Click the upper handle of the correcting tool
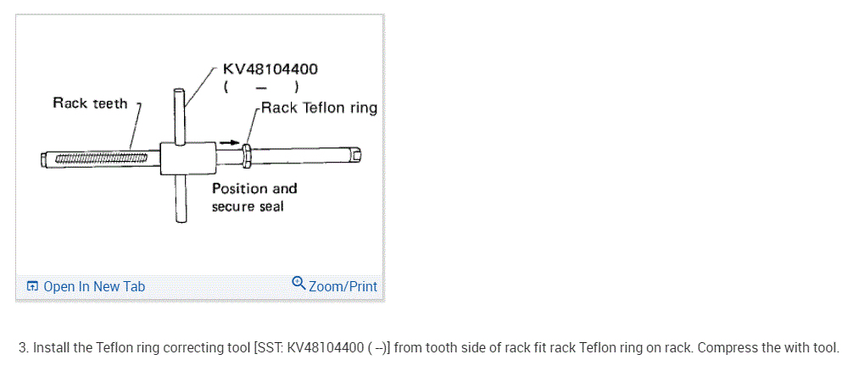 coord(180,113)
